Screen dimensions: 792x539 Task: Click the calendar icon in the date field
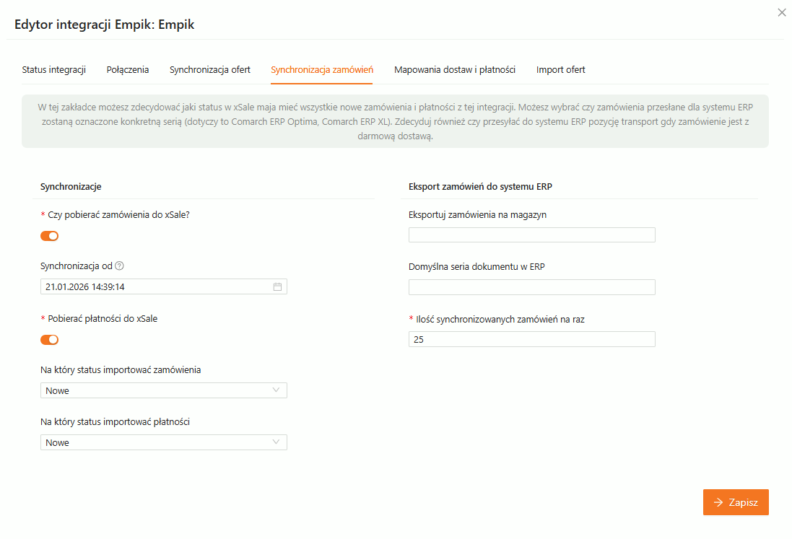point(277,287)
